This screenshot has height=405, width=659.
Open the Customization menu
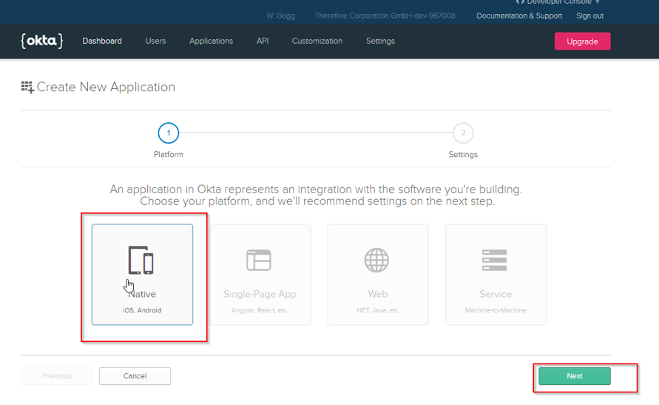click(317, 41)
